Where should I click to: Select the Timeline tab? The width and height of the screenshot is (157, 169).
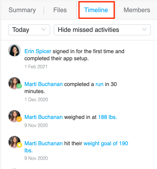tap(96, 10)
